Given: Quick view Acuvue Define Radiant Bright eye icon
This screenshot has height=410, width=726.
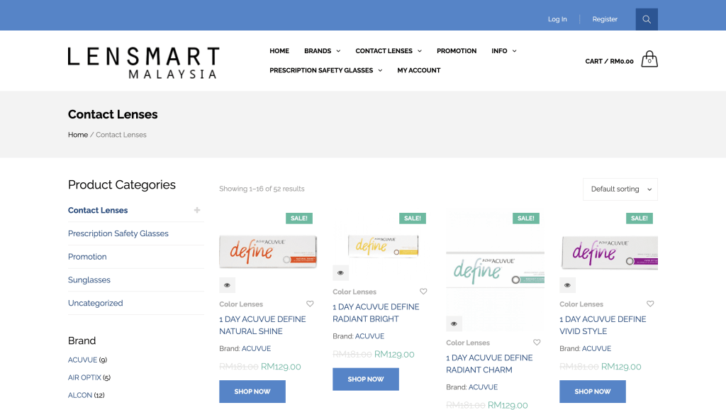Looking at the screenshot, I should click(340, 273).
